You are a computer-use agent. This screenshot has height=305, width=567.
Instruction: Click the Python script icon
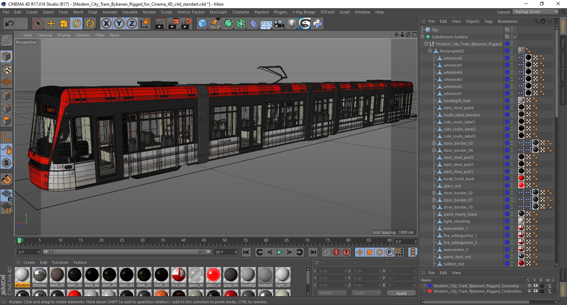(x=318, y=24)
